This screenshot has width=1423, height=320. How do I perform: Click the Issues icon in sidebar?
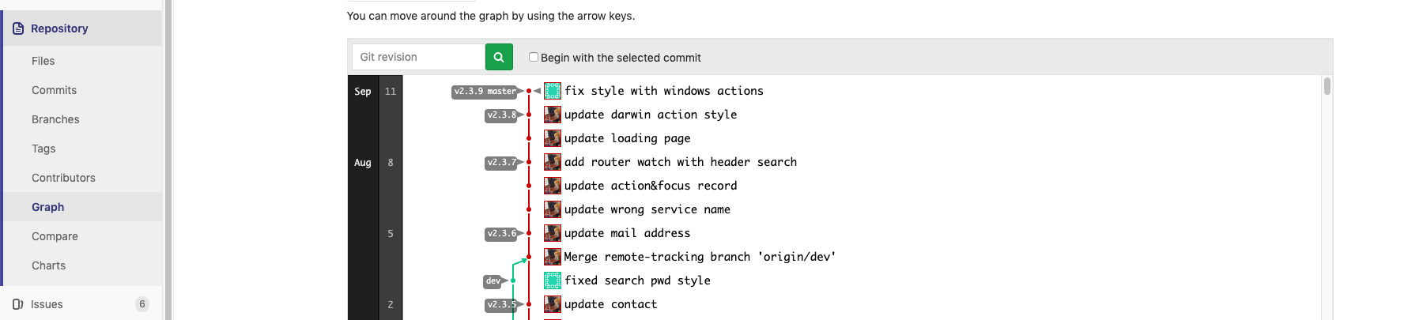pyautogui.click(x=17, y=304)
